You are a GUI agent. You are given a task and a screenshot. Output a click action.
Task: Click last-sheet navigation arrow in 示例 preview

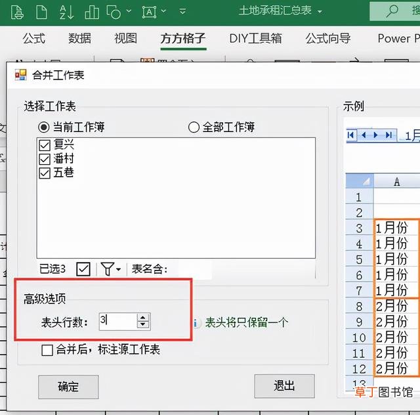(x=388, y=135)
